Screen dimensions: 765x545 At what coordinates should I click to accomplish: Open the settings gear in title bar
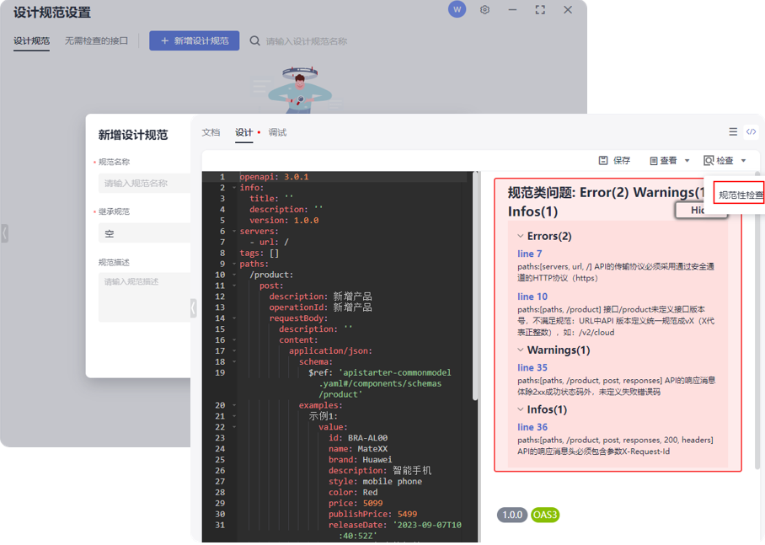(x=484, y=9)
